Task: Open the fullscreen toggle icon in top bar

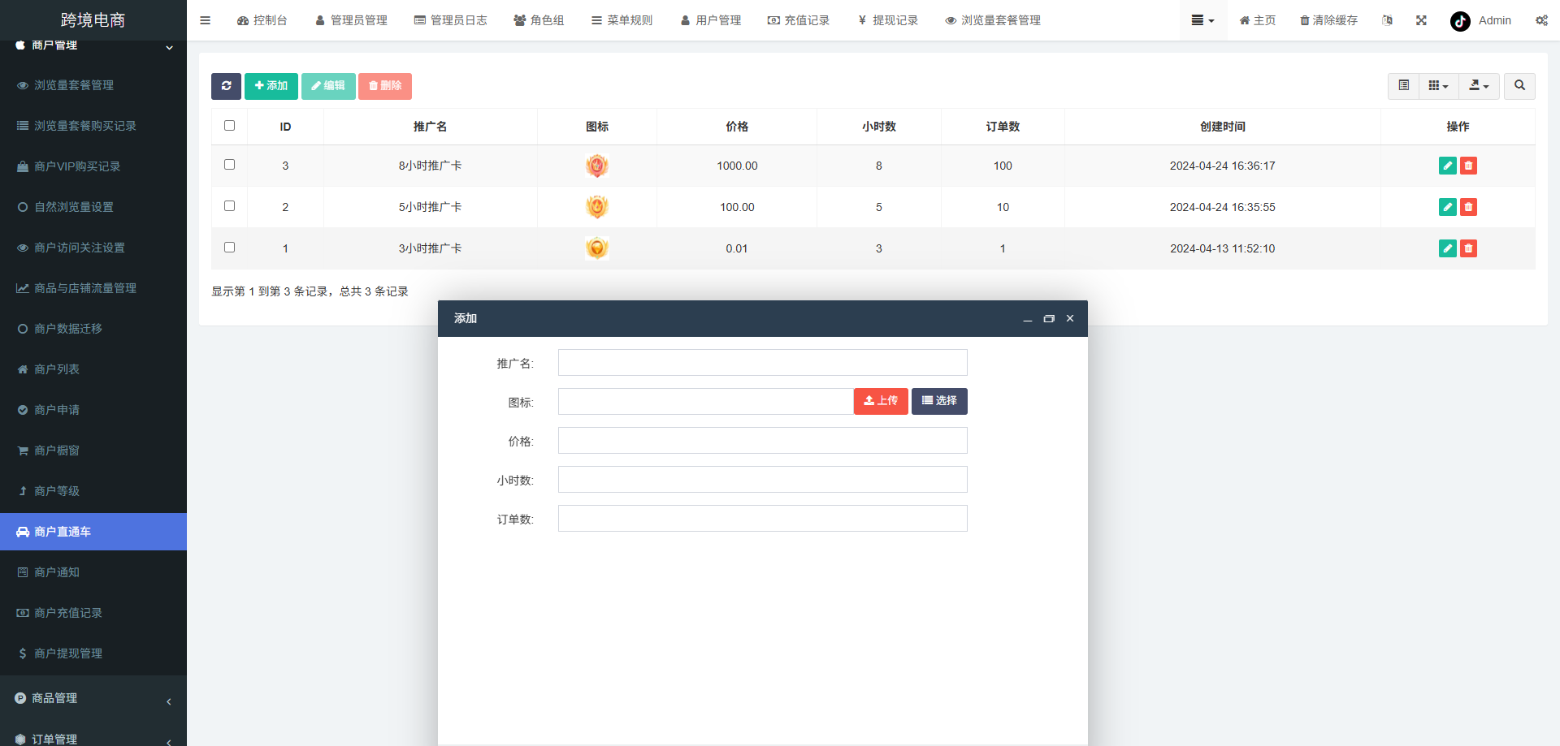Action: [1420, 20]
